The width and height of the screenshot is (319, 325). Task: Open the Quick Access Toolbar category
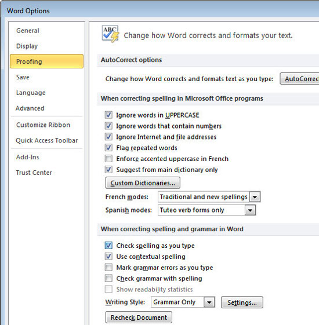click(x=47, y=140)
